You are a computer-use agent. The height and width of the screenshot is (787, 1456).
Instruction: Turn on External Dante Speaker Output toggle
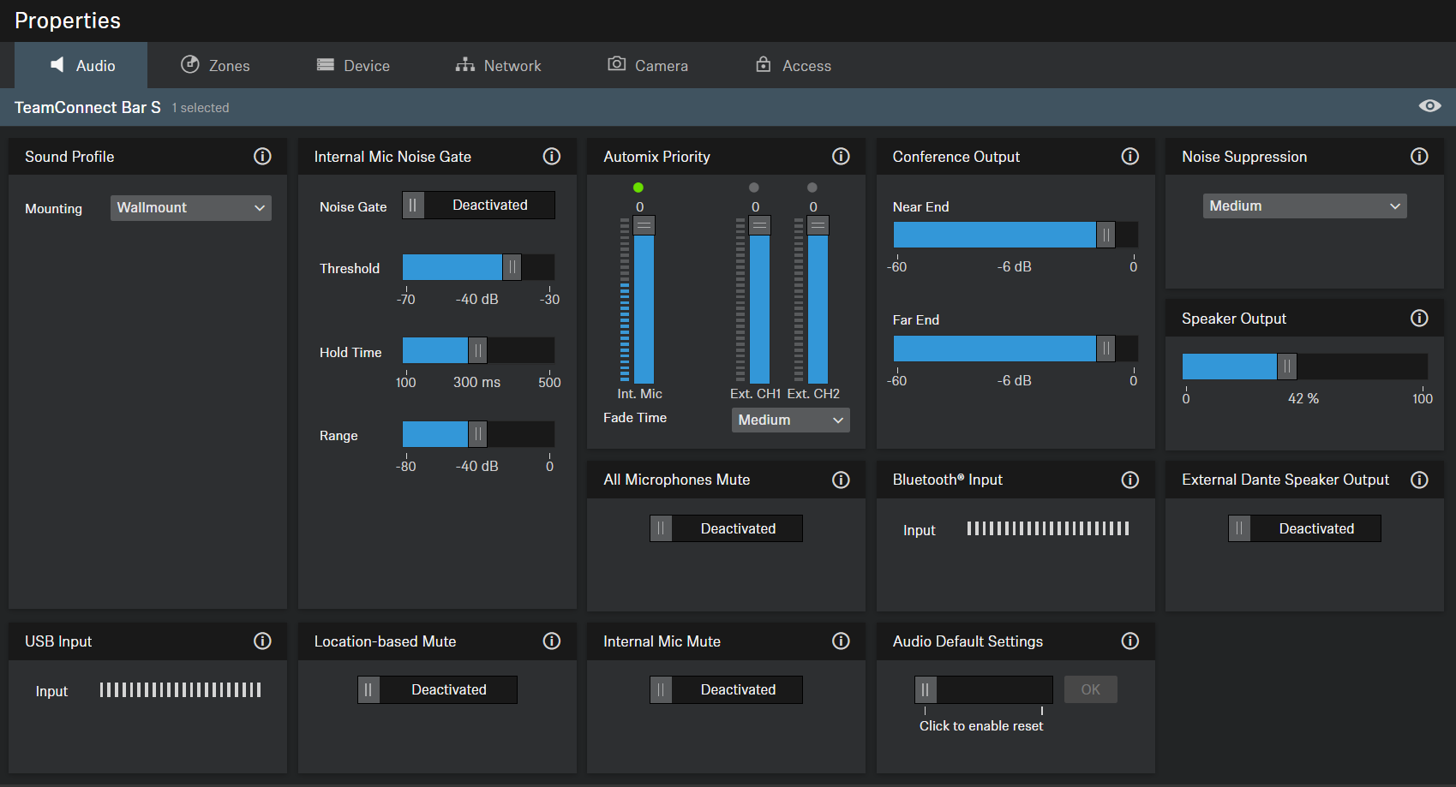[x=1304, y=529]
